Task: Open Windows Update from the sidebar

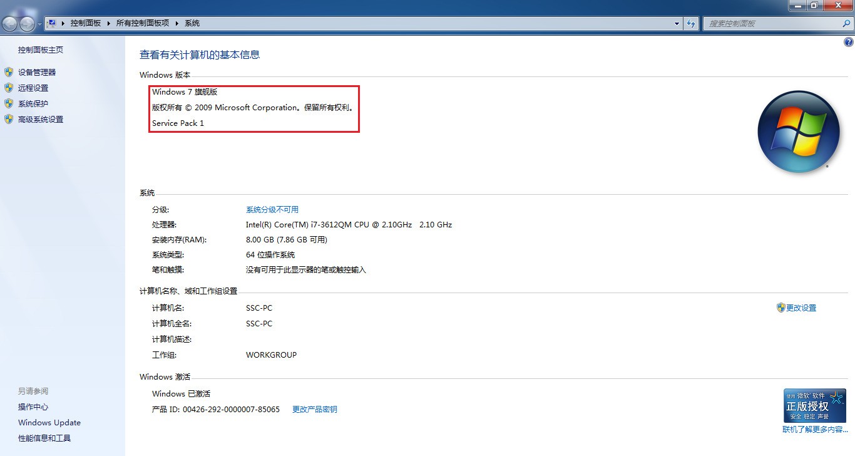Action: click(49, 422)
